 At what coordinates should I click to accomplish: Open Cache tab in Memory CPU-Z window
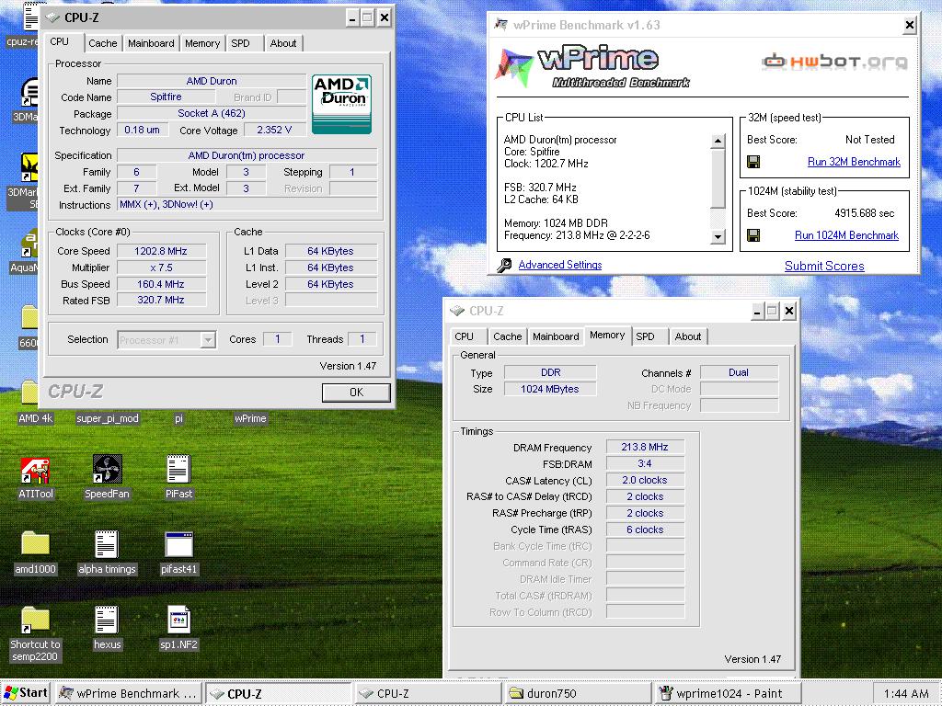tap(508, 336)
